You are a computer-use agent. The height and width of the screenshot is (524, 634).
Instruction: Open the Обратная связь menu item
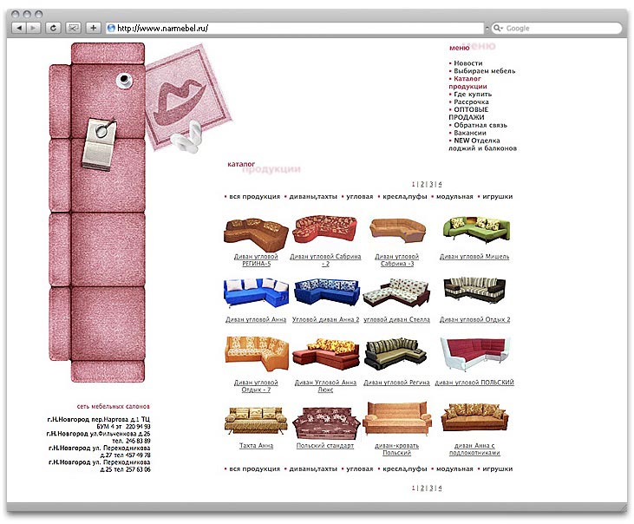click(x=480, y=125)
